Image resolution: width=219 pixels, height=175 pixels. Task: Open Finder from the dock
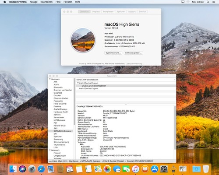pos(13,169)
